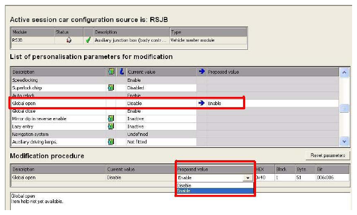Click the blue info icon in the header
The image size is (357, 215).
(122, 71)
